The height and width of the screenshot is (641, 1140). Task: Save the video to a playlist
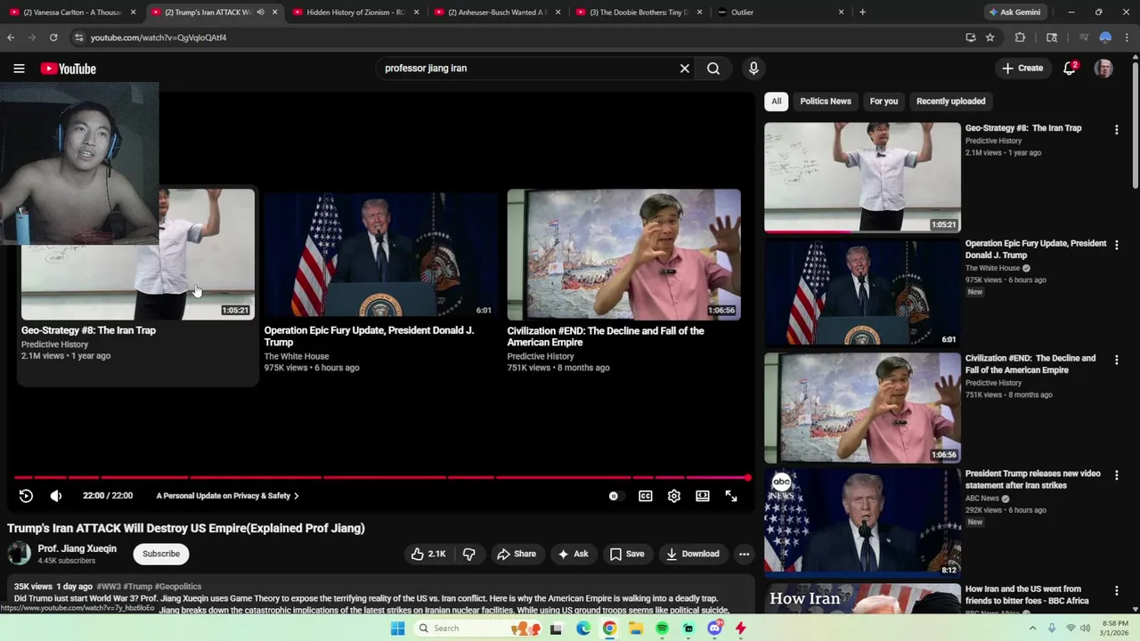point(627,554)
